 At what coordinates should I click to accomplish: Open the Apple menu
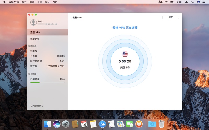click(x=4, y=2)
